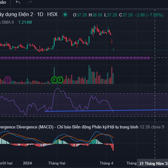Click the redo arrow icon
168x168 pixels.
pos(30,2)
